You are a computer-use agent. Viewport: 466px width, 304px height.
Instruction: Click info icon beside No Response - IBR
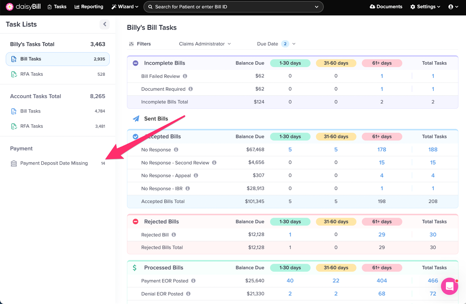click(188, 189)
